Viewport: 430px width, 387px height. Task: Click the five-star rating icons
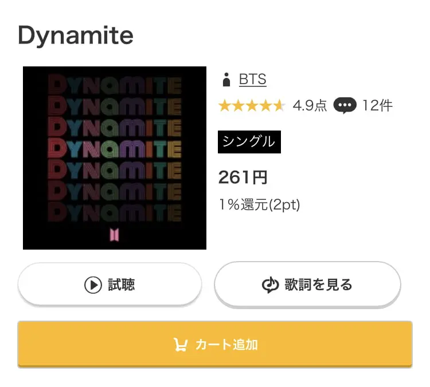(x=252, y=106)
